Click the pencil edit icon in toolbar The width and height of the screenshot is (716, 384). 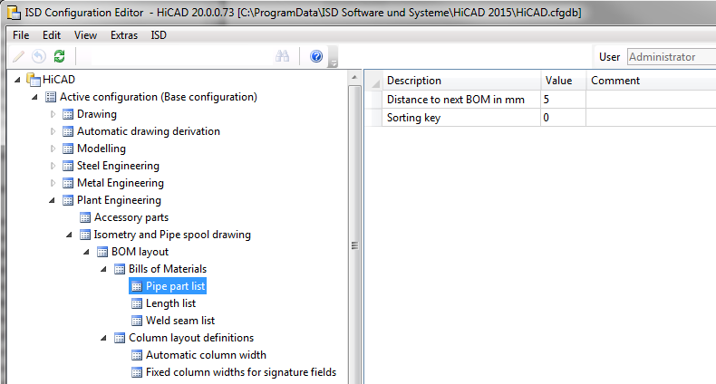pyautogui.click(x=19, y=56)
